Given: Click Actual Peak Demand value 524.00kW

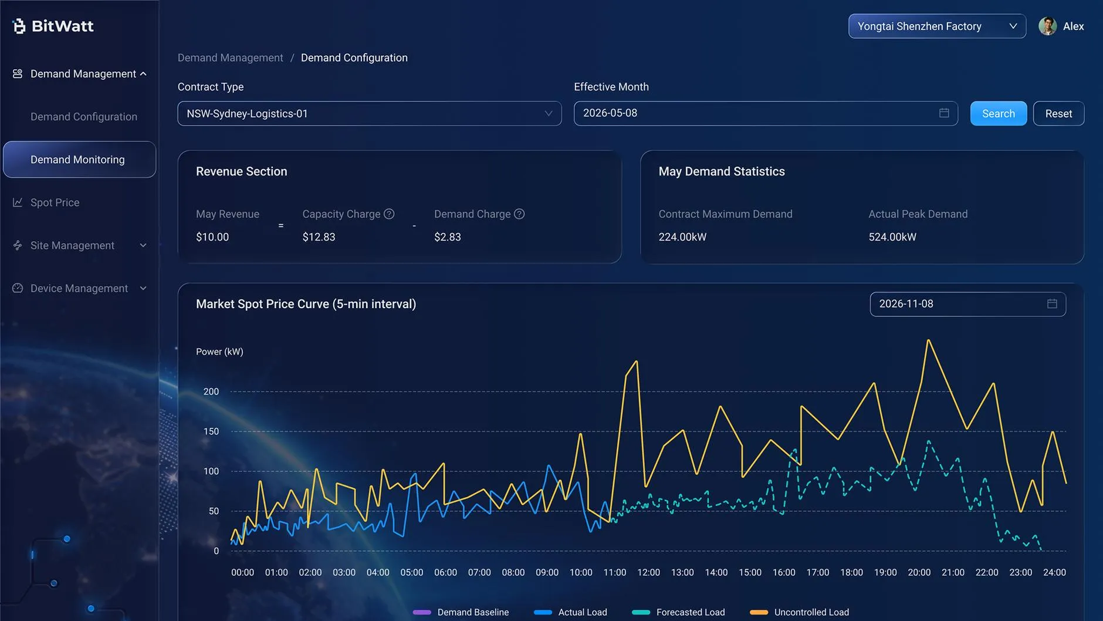Looking at the screenshot, I should pos(892,237).
